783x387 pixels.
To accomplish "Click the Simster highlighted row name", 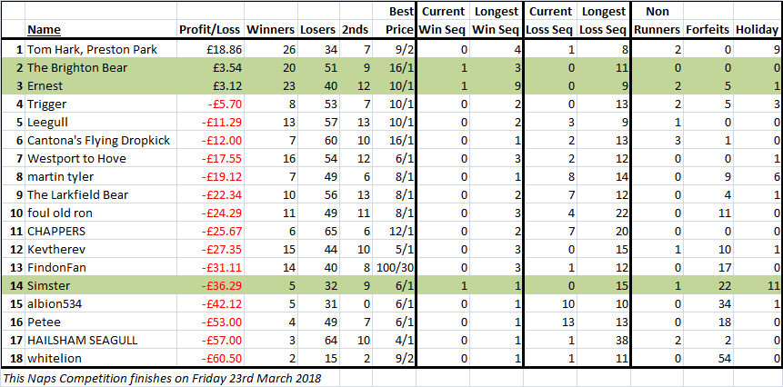I will tap(48, 286).
